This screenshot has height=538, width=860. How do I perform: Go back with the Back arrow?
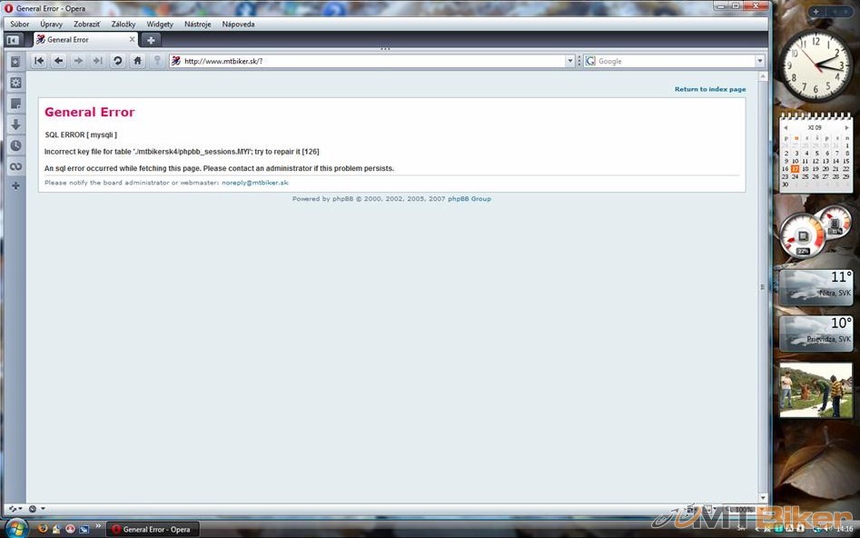point(58,61)
